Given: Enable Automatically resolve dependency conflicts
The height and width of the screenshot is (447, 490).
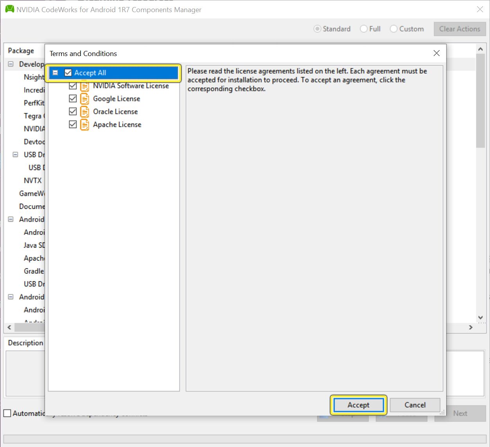Looking at the screenshot, I should [x=7, y=413].
